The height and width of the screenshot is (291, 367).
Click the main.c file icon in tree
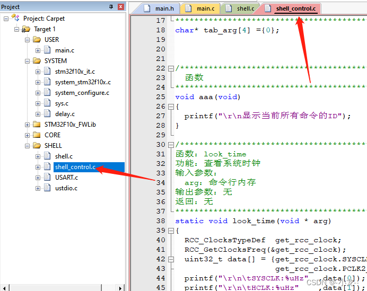[47, 50]
